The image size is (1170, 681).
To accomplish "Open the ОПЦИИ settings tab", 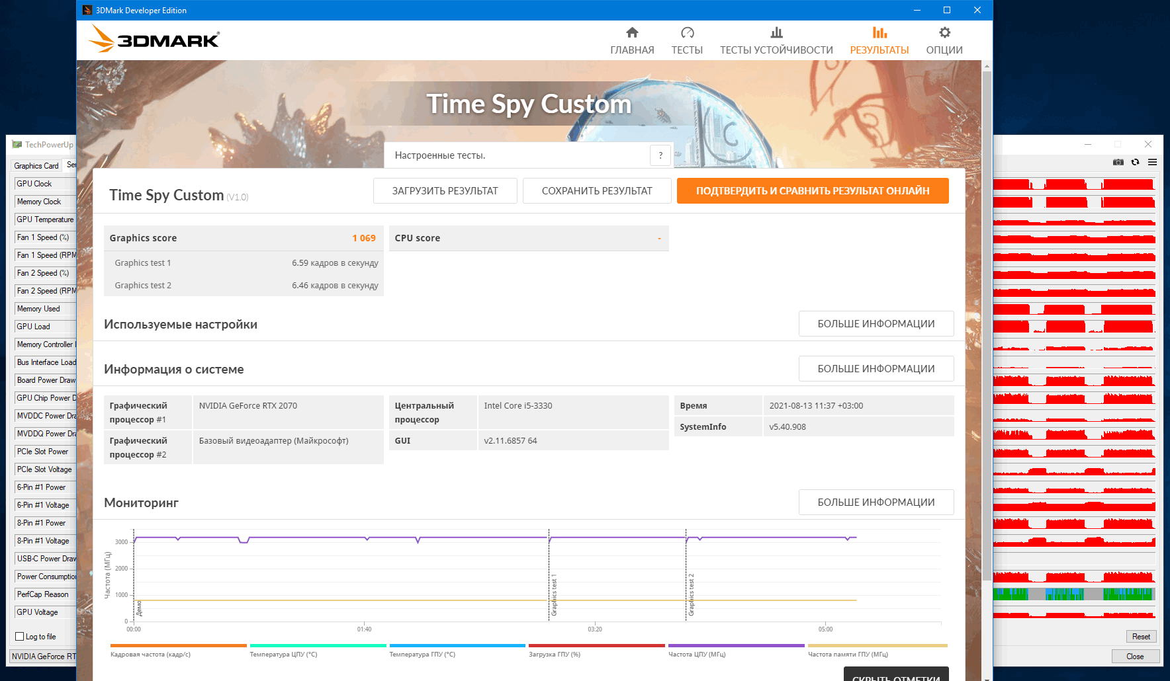I will point(944,41).
